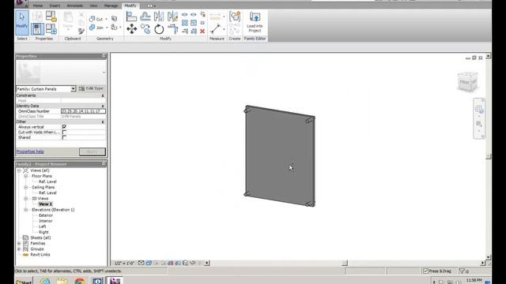The height and width of the screenshot is (284, 506).
Task: Click the horizontal scrollbar thumb of the view
Action: coord(345,263)
